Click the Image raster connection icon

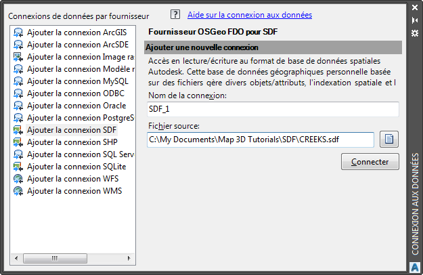[18, 57]
